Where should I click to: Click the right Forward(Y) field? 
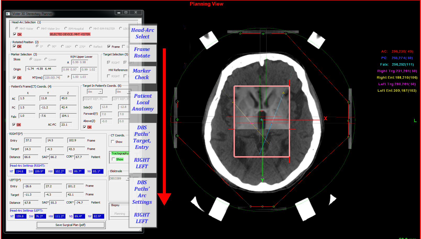[x=106, y=114]
